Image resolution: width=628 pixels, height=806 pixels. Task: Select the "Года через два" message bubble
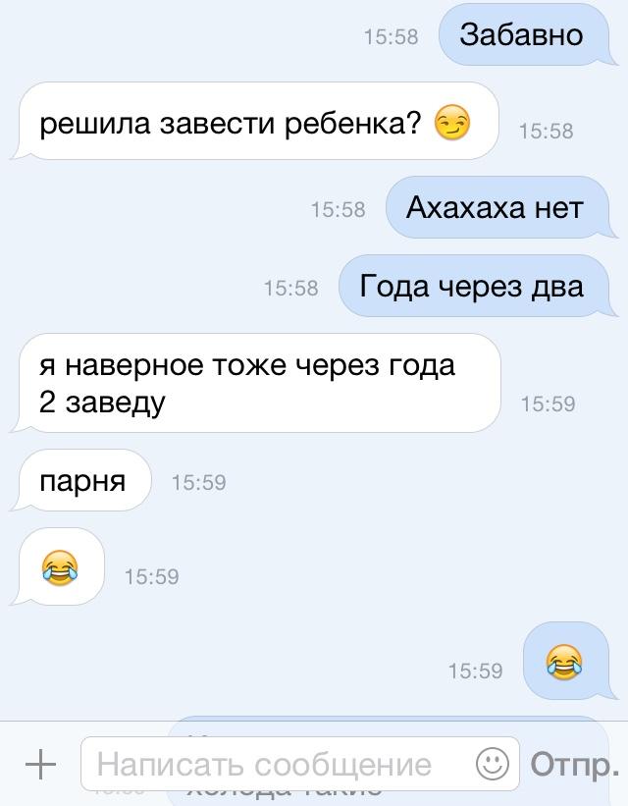475,286
